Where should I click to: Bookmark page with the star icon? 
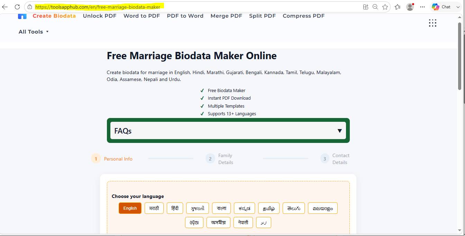[x=385, y=7]
